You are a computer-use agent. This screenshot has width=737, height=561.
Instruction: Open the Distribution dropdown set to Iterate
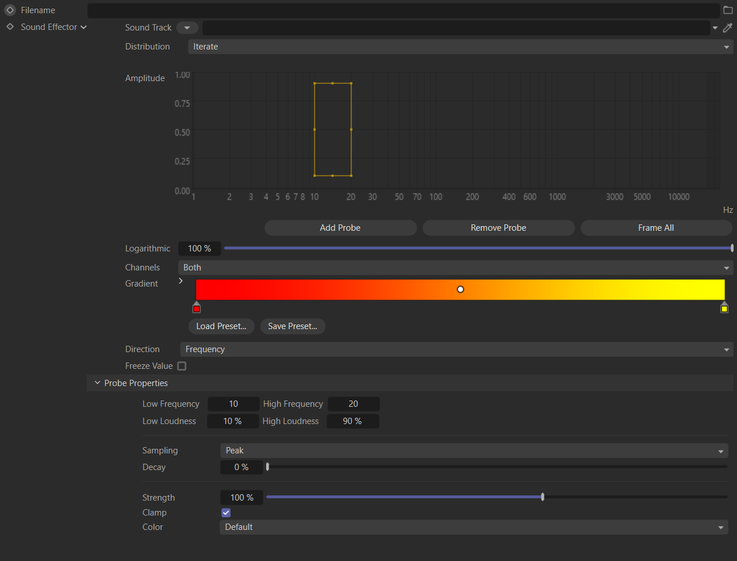(x=460, y=47)
